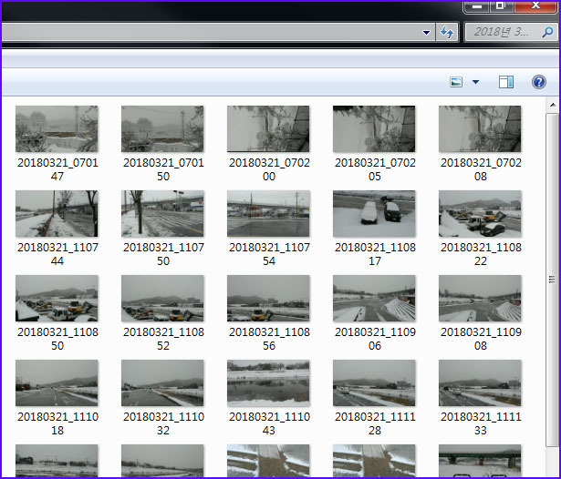Click the refresh icon beside address bar
This screenshot has height=479, width=561.
click(447, 33)
